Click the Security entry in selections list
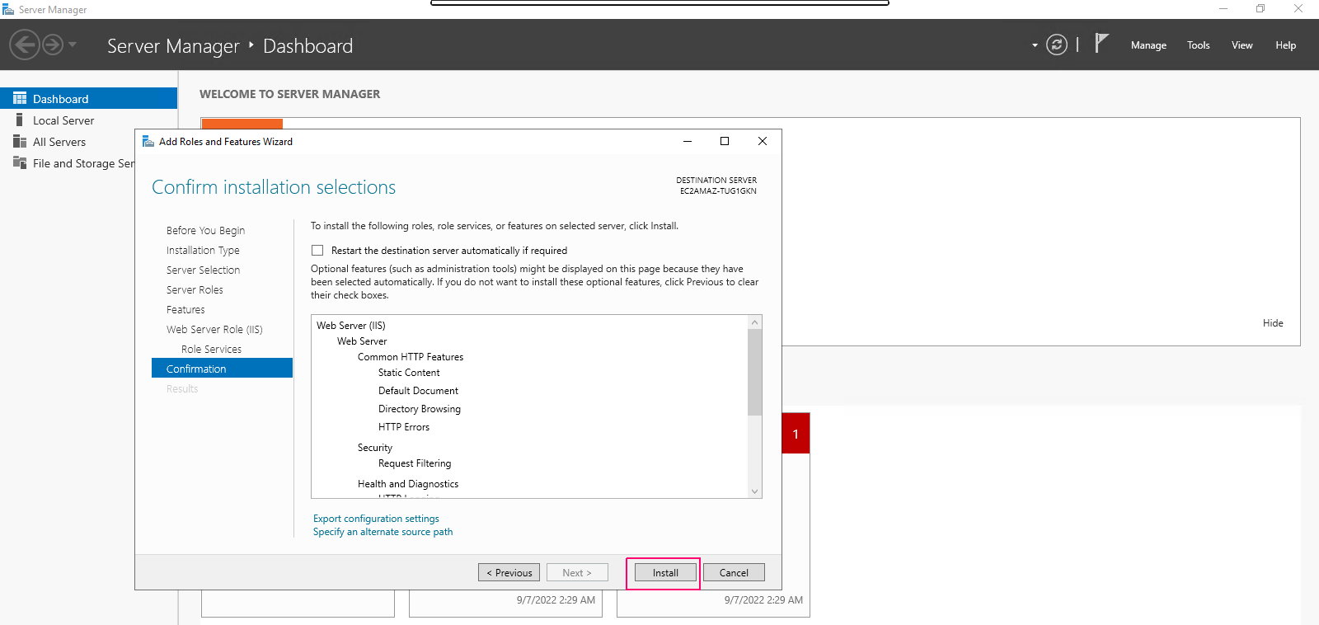The height and width of the screenshot is (625, 1319). tap(375, 448)
